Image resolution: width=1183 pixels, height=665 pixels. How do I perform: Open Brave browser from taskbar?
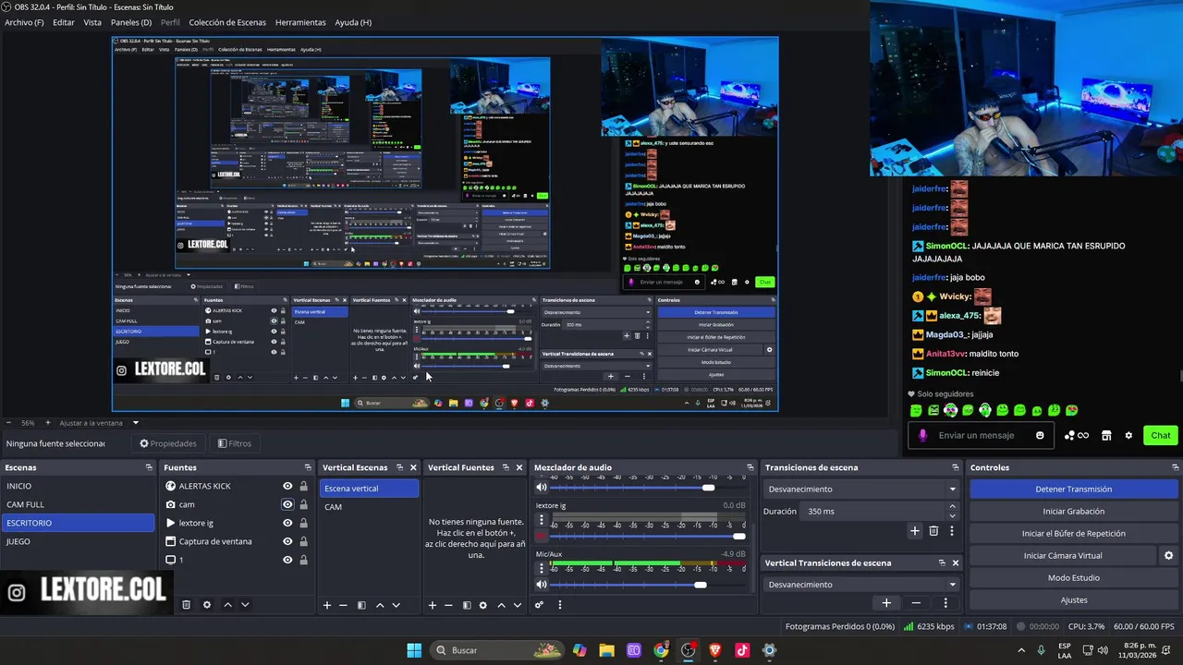[x=715, y=650]
